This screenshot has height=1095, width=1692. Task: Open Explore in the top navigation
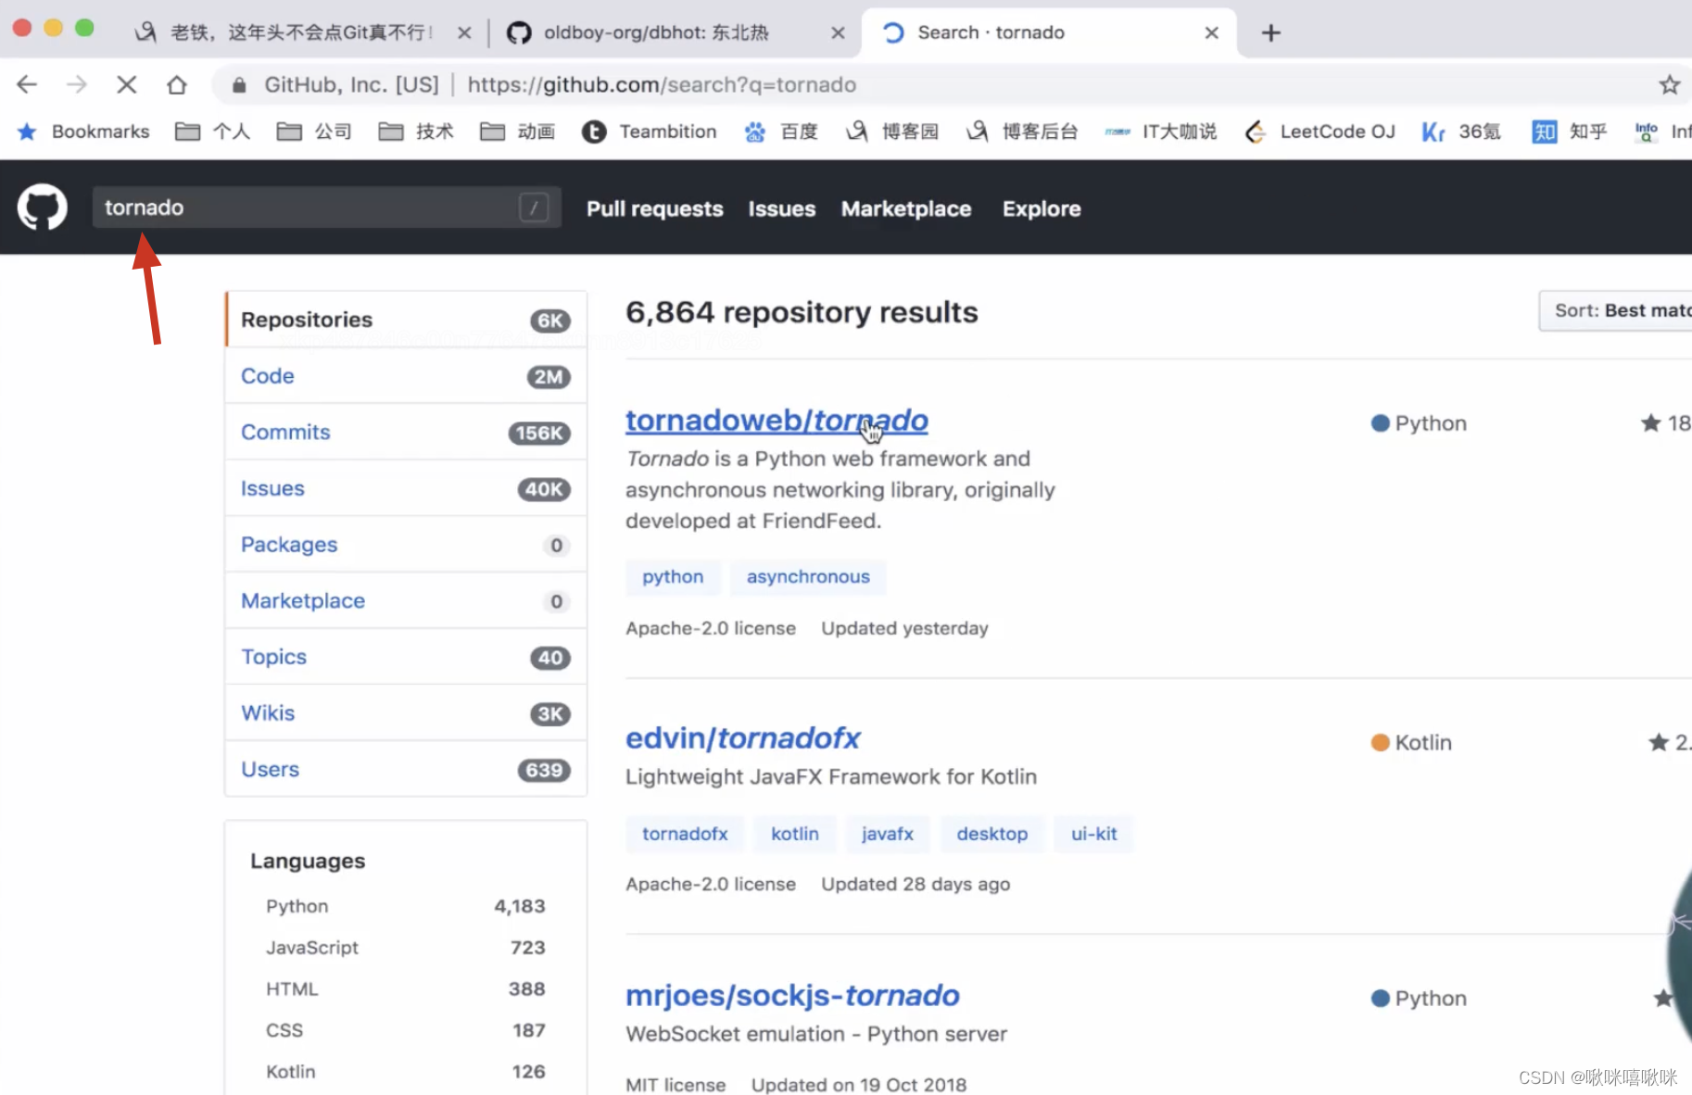(1042, 208)
